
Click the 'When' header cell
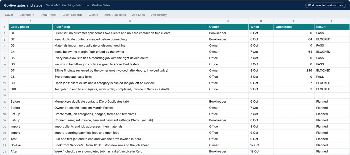[x=261, y=27]
